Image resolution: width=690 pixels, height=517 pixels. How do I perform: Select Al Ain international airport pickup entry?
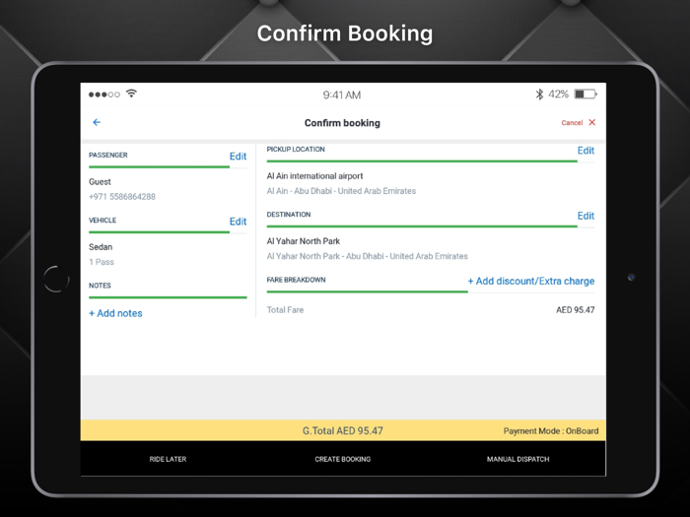[314, 176]
